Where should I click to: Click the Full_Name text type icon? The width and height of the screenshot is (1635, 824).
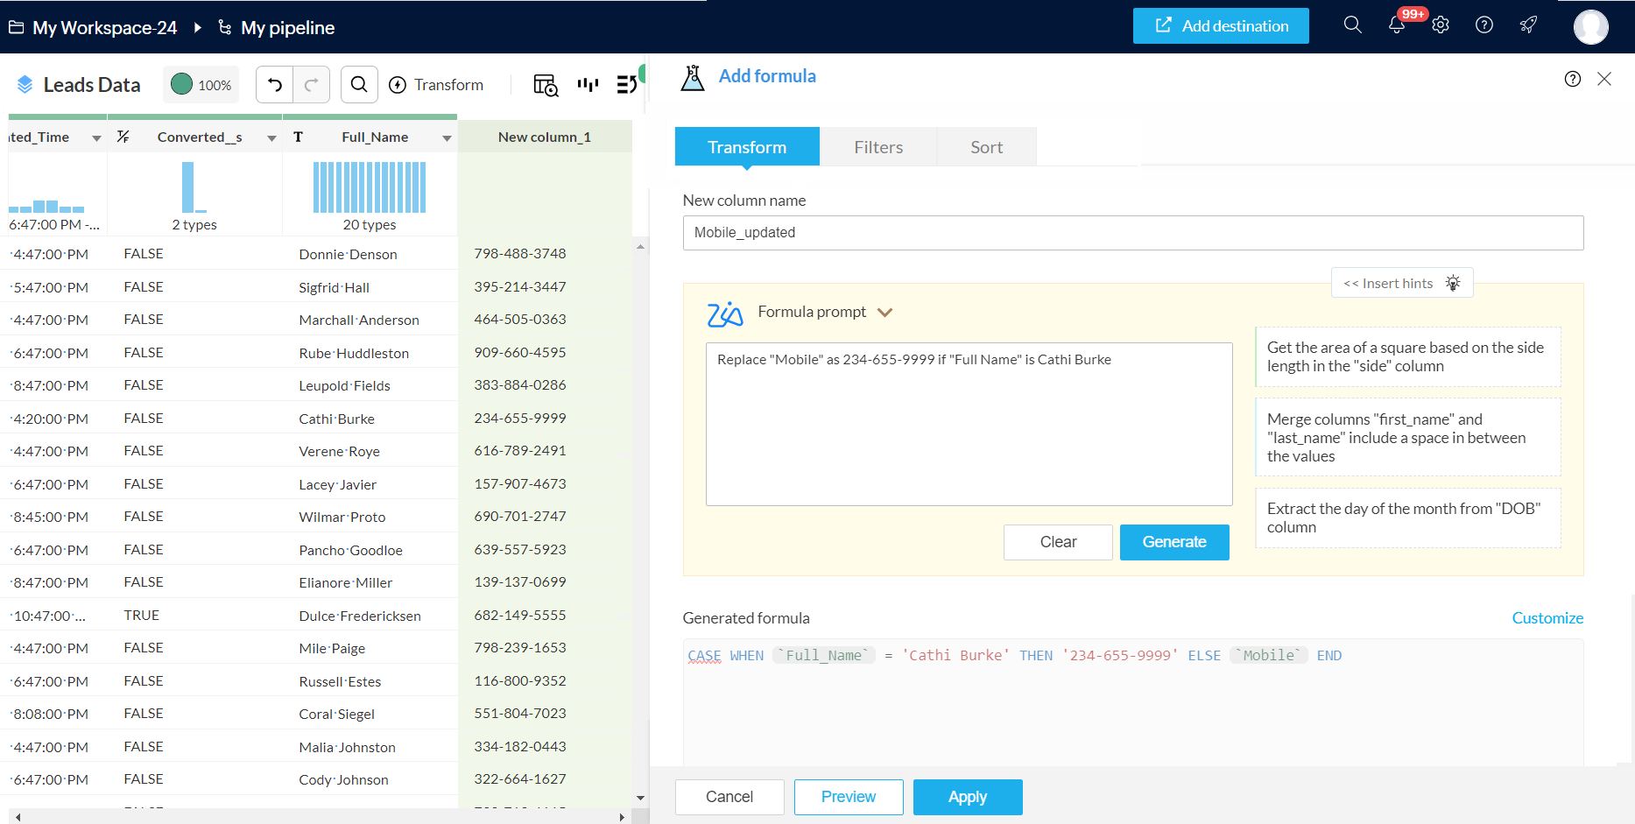pyautogui.click(x=298, y=137)
